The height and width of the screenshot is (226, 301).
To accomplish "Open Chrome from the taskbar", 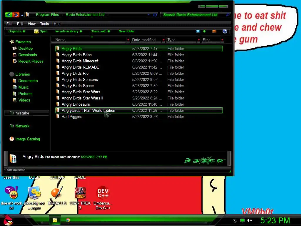I will pyautogui.click(x=68, y=220).
